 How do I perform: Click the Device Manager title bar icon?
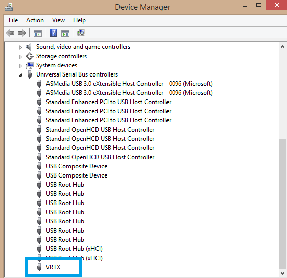coord(8,7)
